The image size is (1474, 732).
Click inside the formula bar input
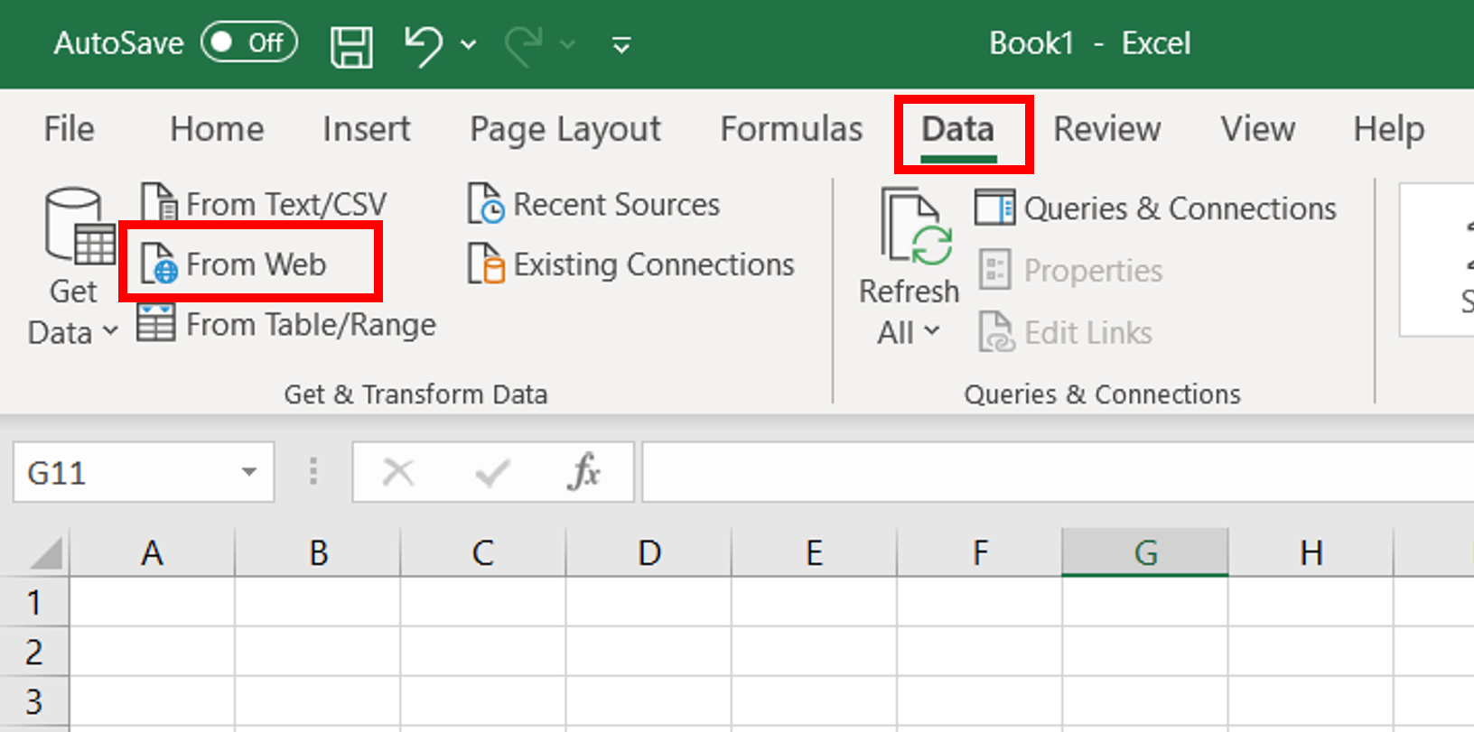[x=1058, y=472]
